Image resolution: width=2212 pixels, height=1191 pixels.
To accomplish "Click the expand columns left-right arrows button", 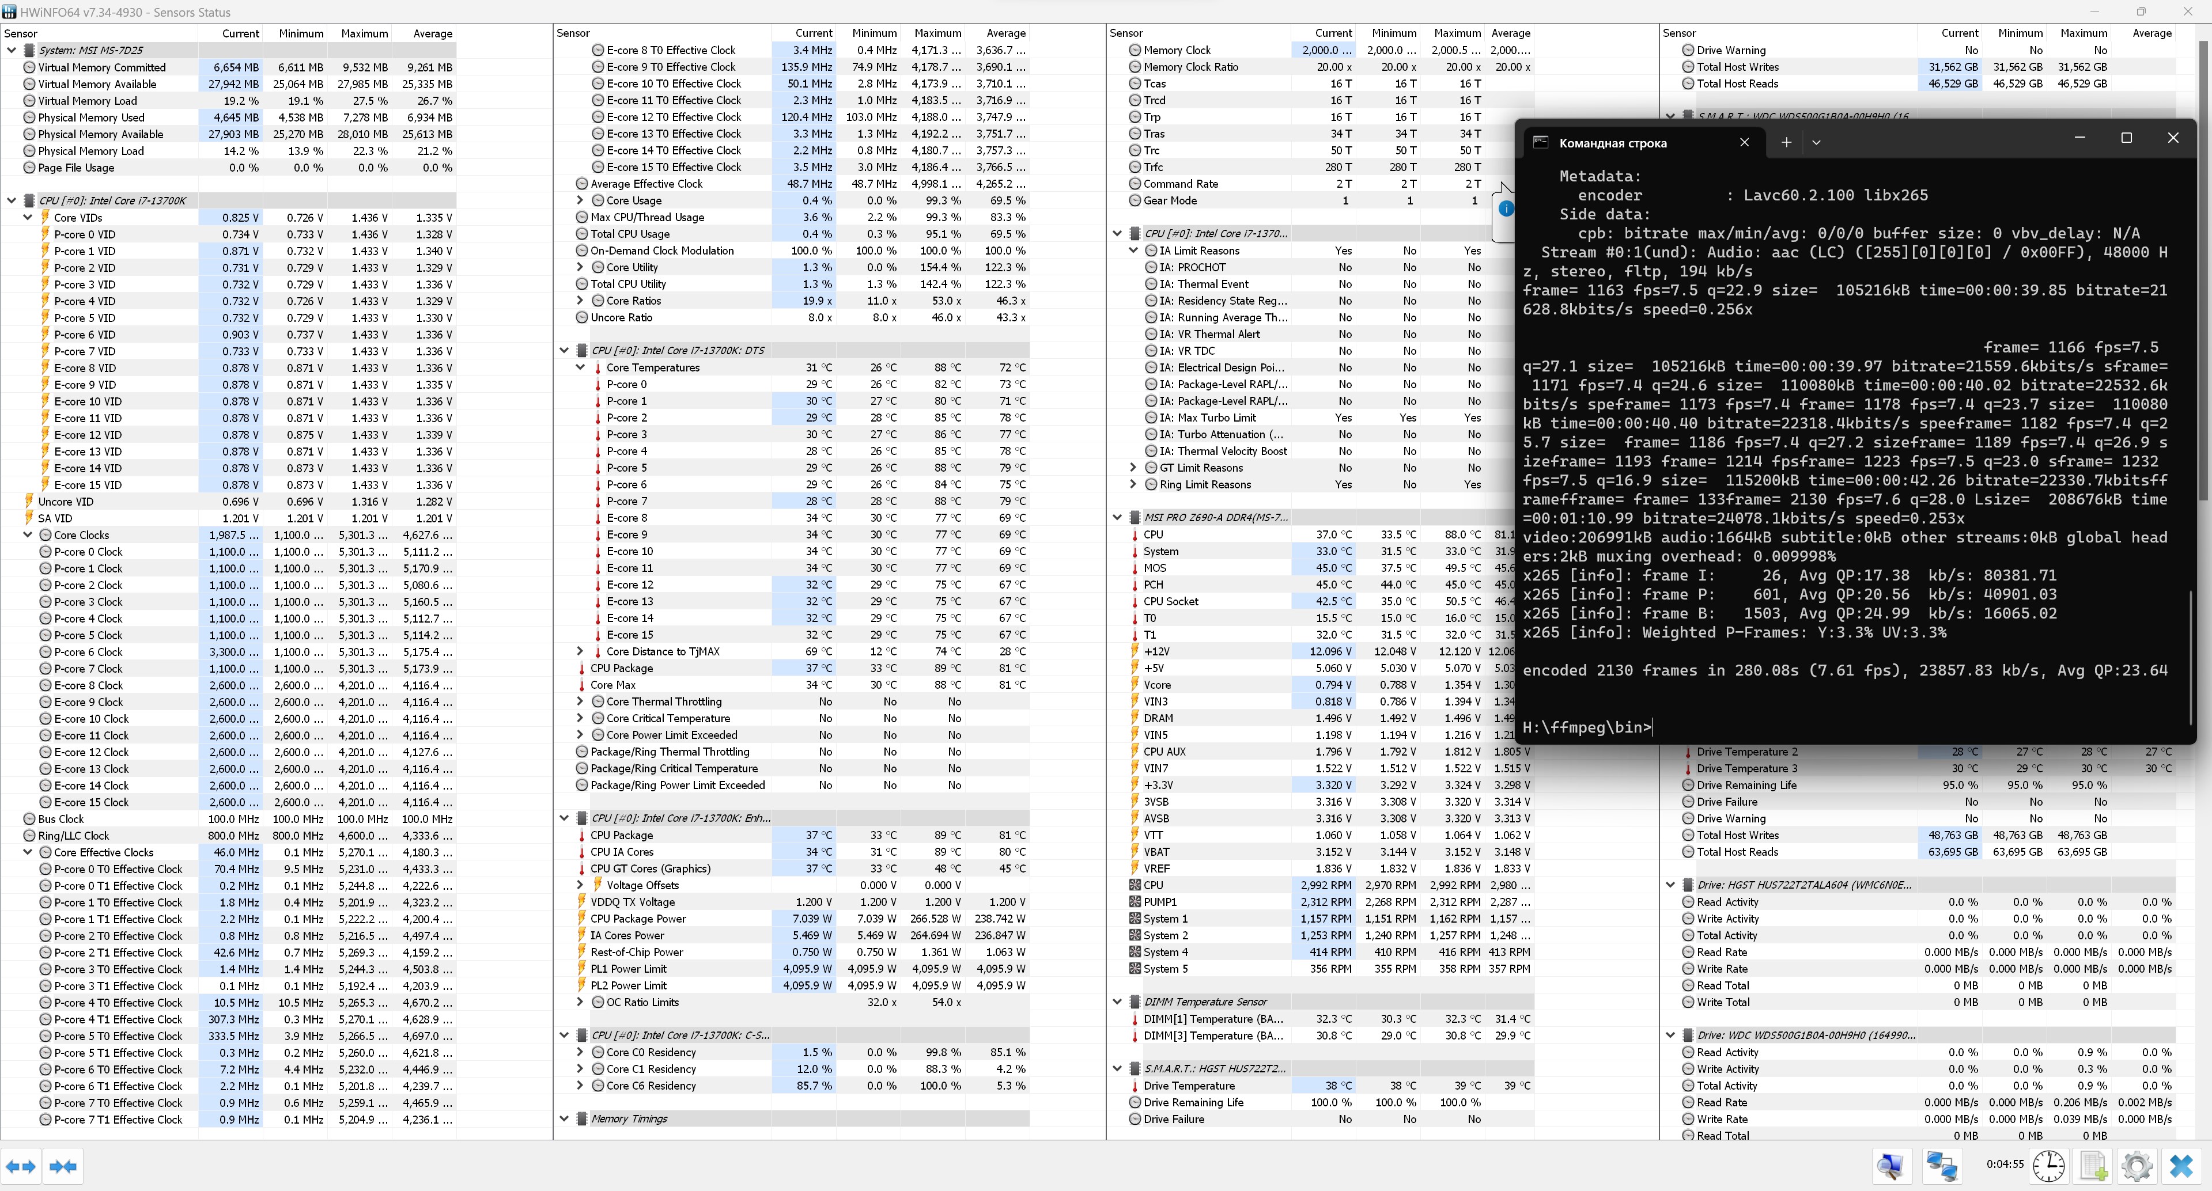I will pos(21,1166).
